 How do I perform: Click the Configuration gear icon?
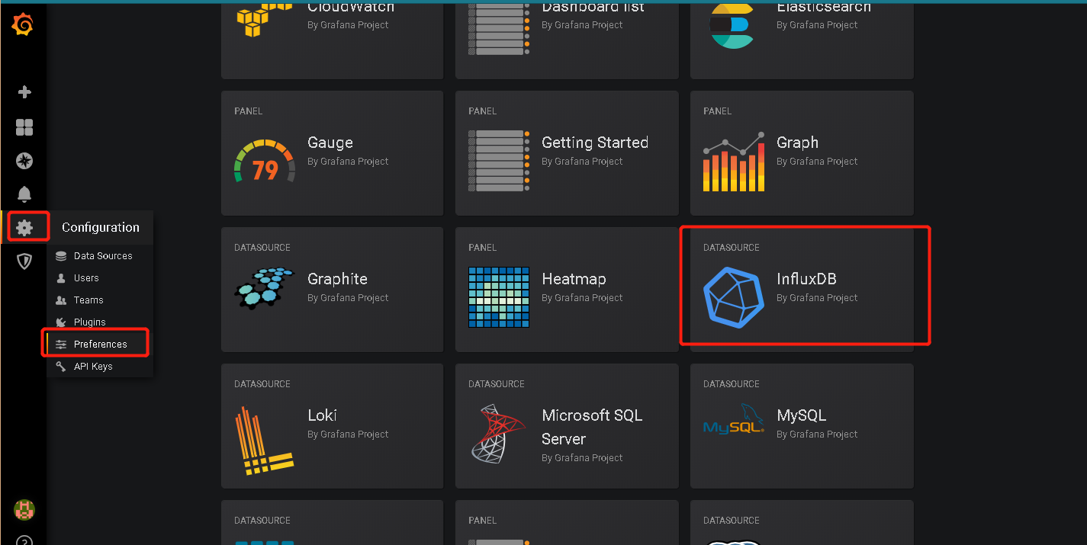tap(24, 227)
